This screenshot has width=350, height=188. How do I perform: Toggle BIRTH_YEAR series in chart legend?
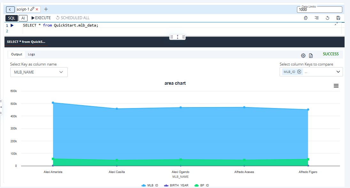176,185
